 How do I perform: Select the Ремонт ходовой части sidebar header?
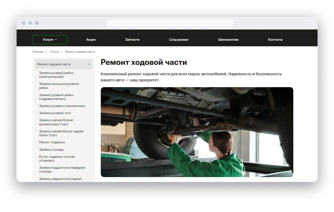click(x=64, y=64)
